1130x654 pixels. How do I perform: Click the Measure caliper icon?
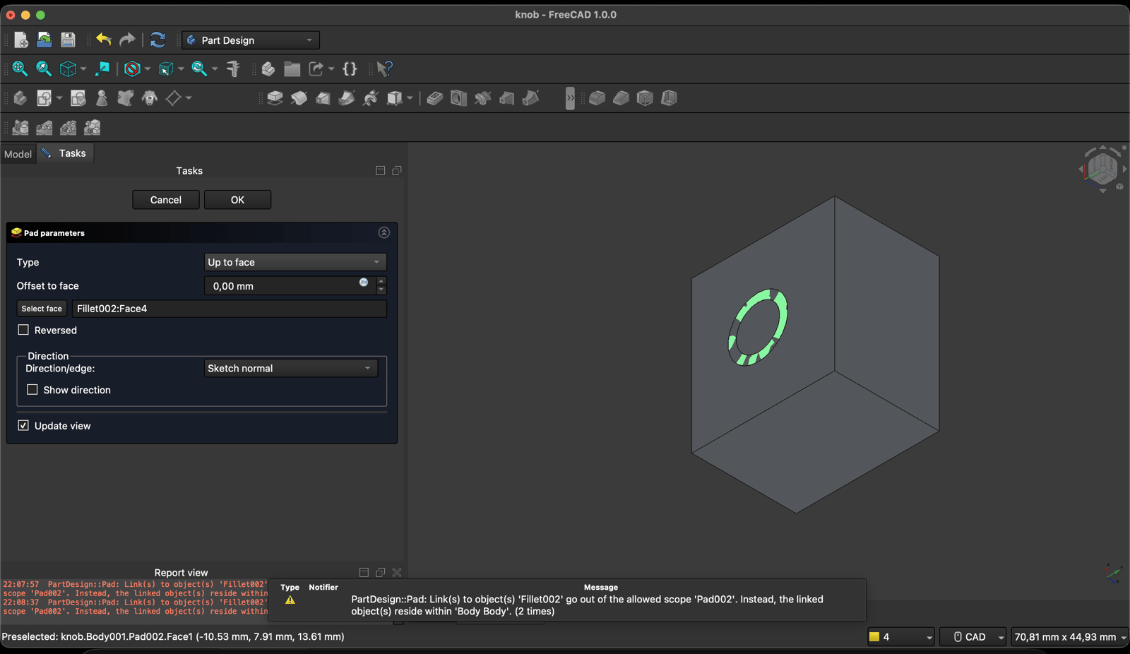(233, 69)
